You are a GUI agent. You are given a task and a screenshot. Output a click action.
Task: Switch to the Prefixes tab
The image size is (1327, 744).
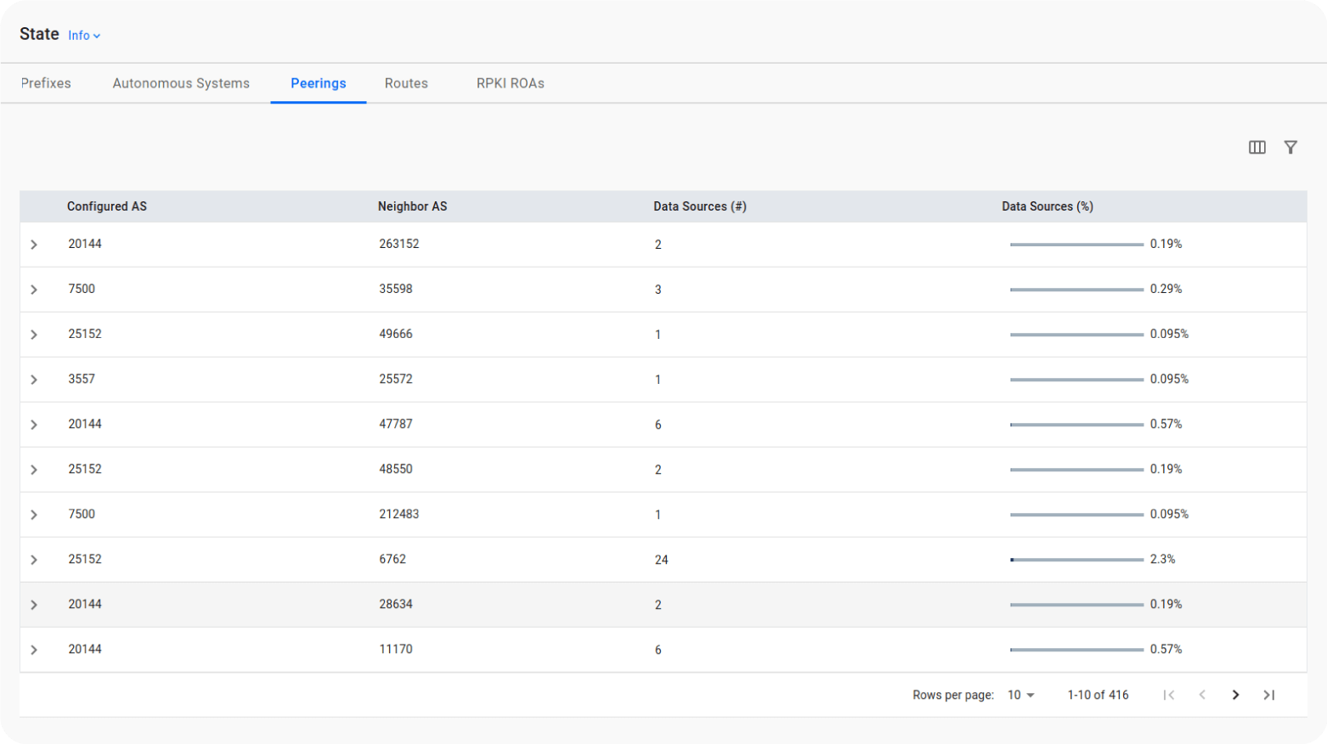coord(46,83)
